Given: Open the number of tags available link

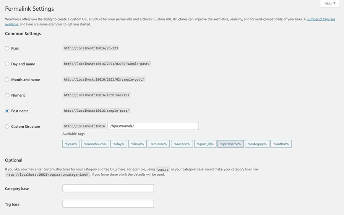Looking at the screenshot, I should [x=321, y=19].
